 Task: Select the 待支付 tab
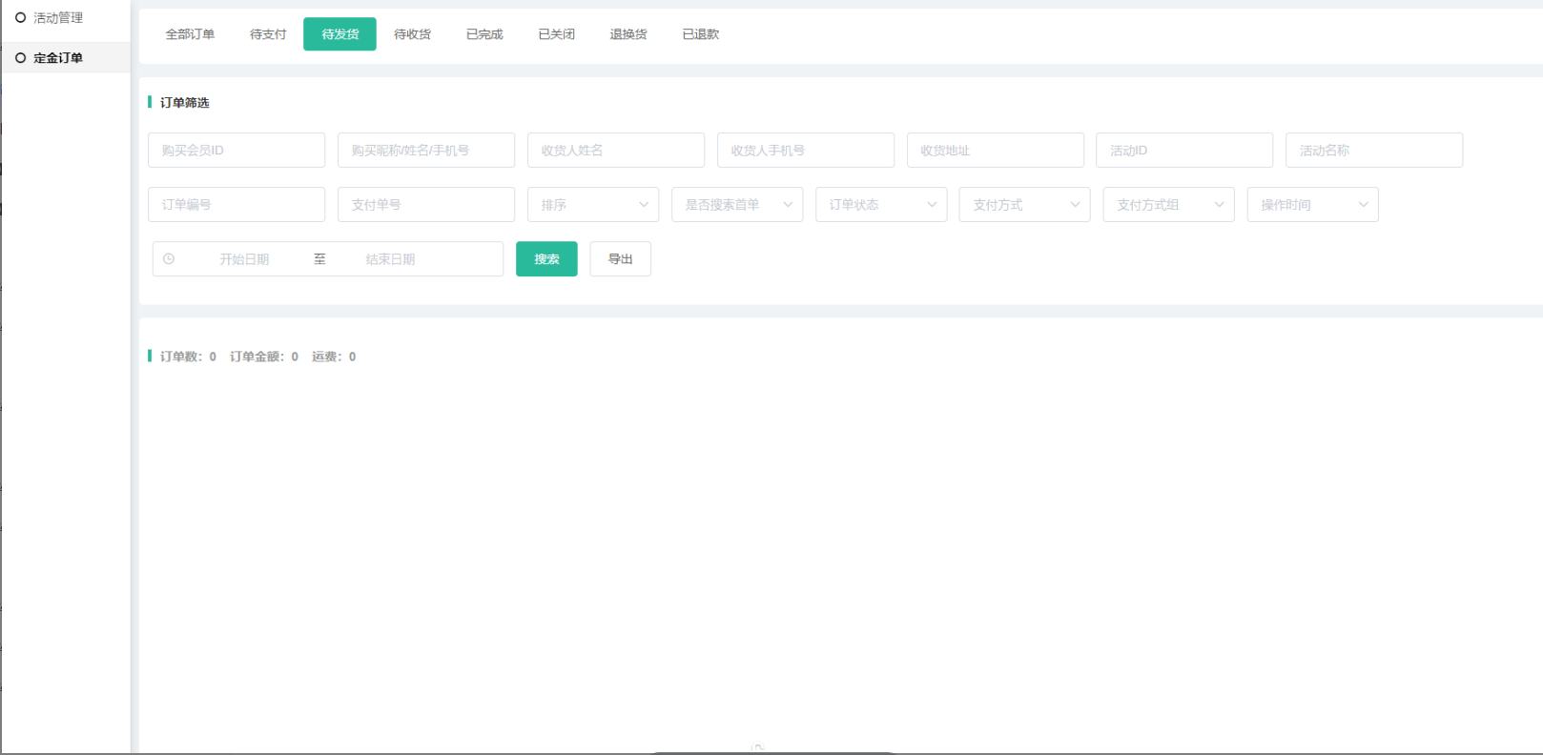click(268, 34)
